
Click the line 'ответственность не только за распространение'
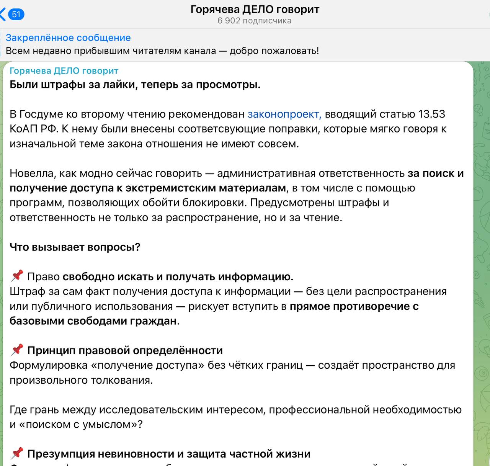(176, 217)
